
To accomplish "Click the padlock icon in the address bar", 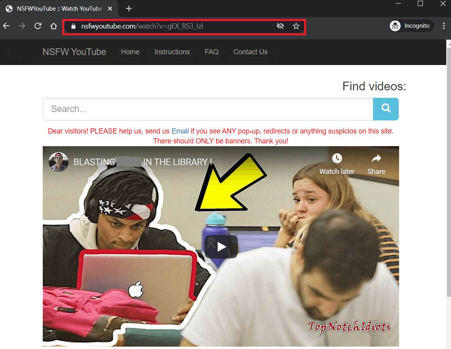I will 73,26.
